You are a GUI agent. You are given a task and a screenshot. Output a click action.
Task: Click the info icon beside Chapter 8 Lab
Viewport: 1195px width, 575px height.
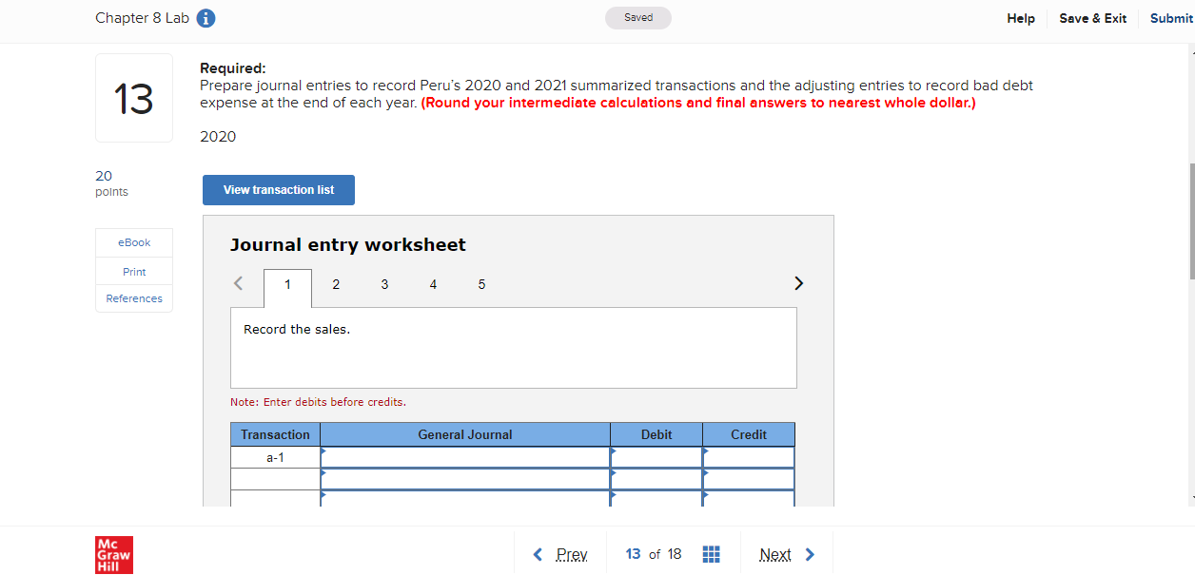206,17
